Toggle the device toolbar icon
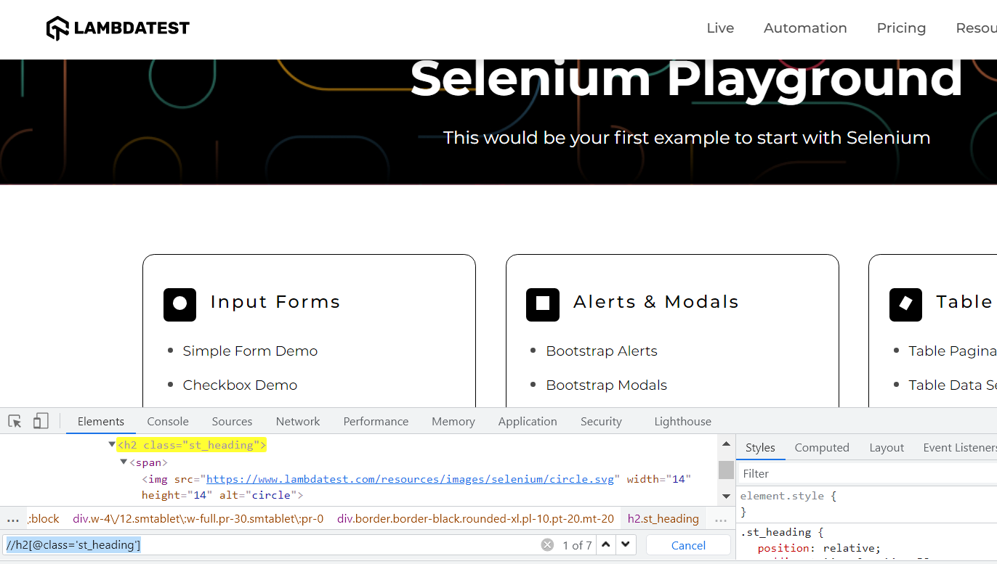Screen dimensions: 997x564 41,421
